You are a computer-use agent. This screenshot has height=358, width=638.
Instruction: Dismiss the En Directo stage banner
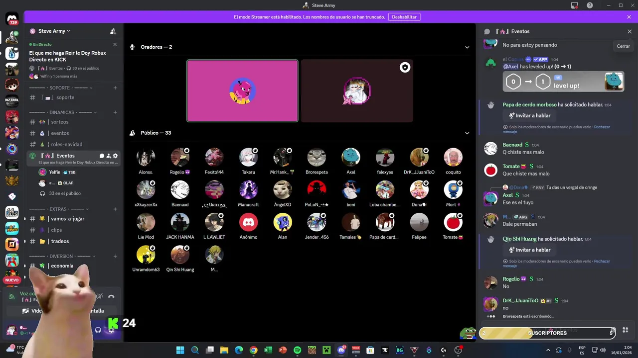(115, 44)
